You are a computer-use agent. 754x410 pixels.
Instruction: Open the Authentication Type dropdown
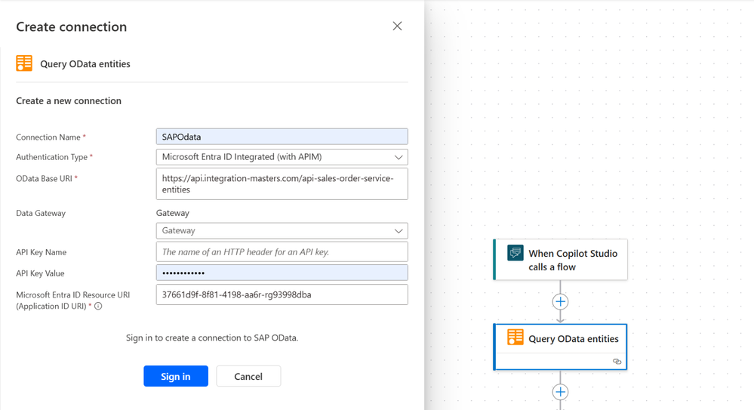pos(282,157)
